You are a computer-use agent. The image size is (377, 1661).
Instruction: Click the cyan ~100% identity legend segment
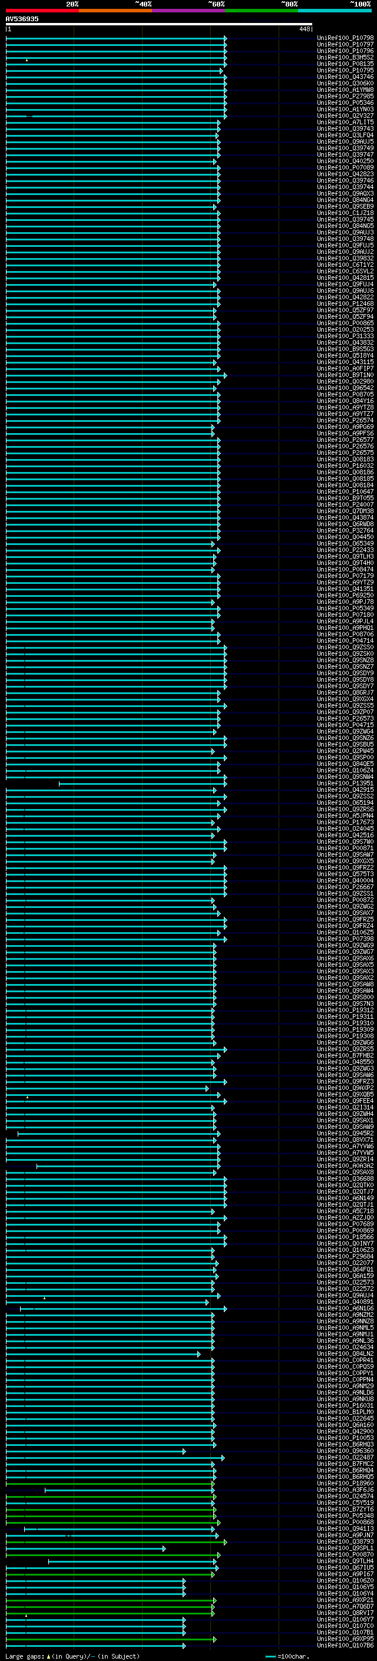(x=335, y=11)
